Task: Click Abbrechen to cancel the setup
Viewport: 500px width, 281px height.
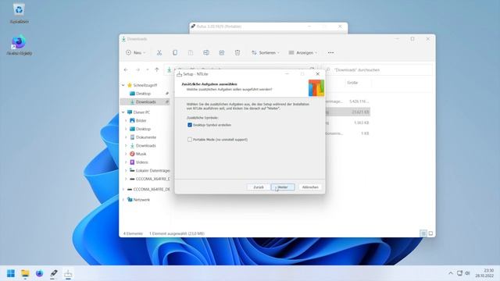Action: point(310,187)
